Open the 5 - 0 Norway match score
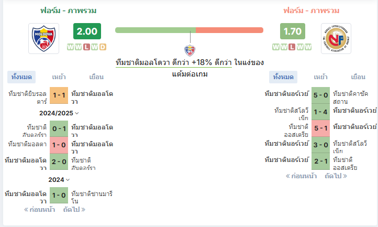The image size is (378, 227). [x=320, y=95]
